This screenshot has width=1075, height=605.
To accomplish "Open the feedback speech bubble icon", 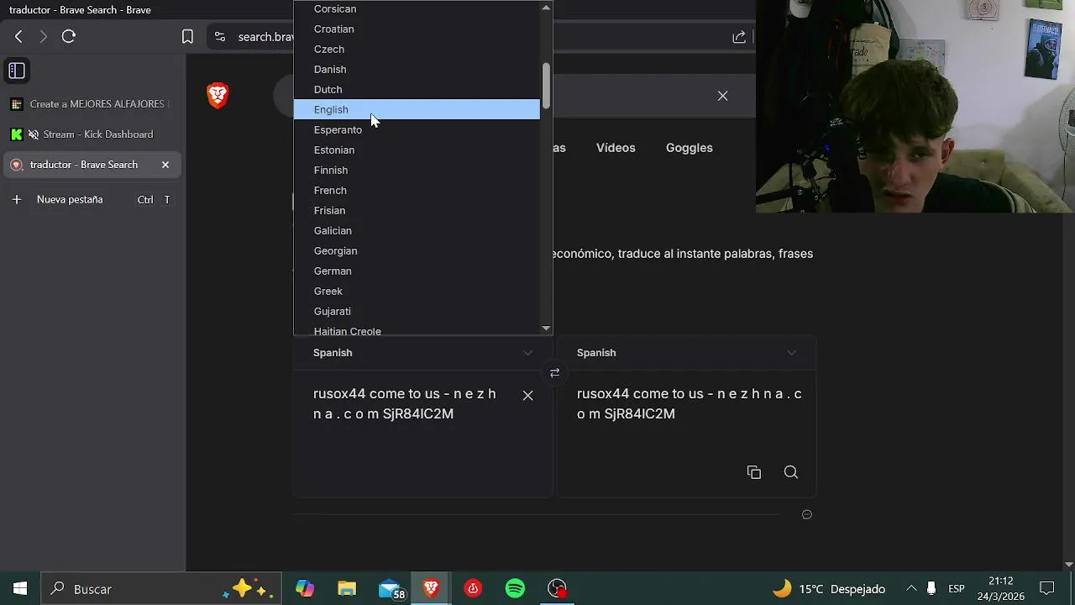I will pos(807,514).
